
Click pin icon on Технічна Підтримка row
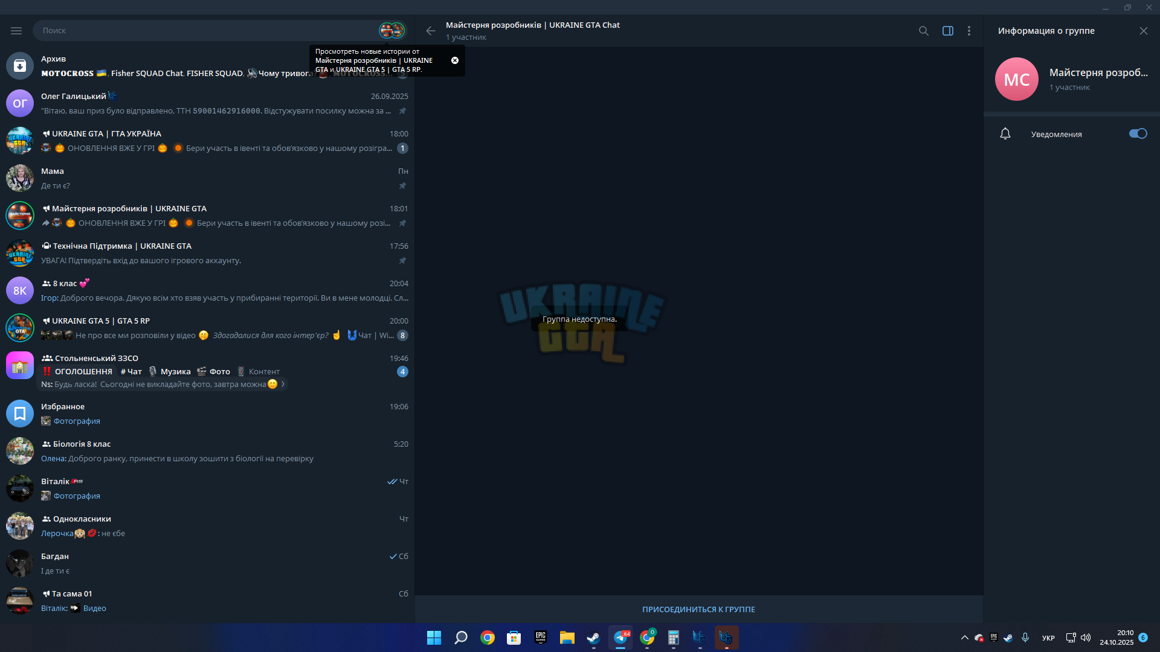402,261
